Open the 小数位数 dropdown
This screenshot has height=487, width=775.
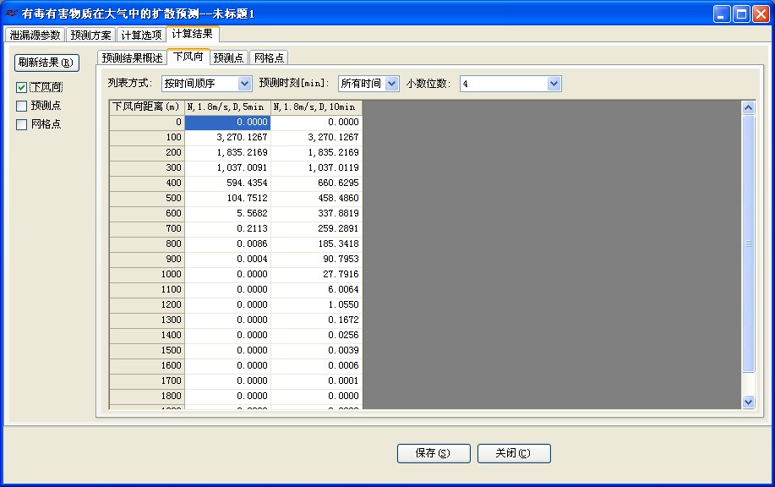pos(554,84)
